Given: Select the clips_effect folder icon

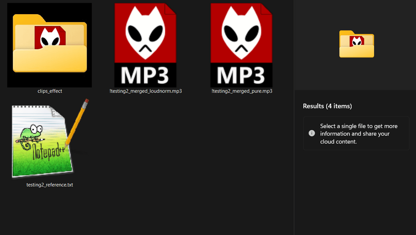Looking at the screenshot, I should click(50, 45).
